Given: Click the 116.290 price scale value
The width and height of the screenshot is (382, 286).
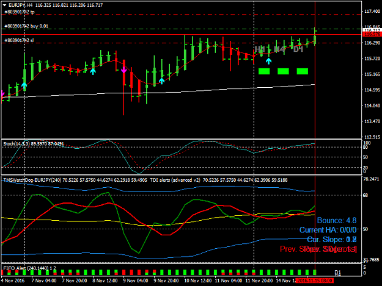Looking at the screenshot, I should 372,43.
